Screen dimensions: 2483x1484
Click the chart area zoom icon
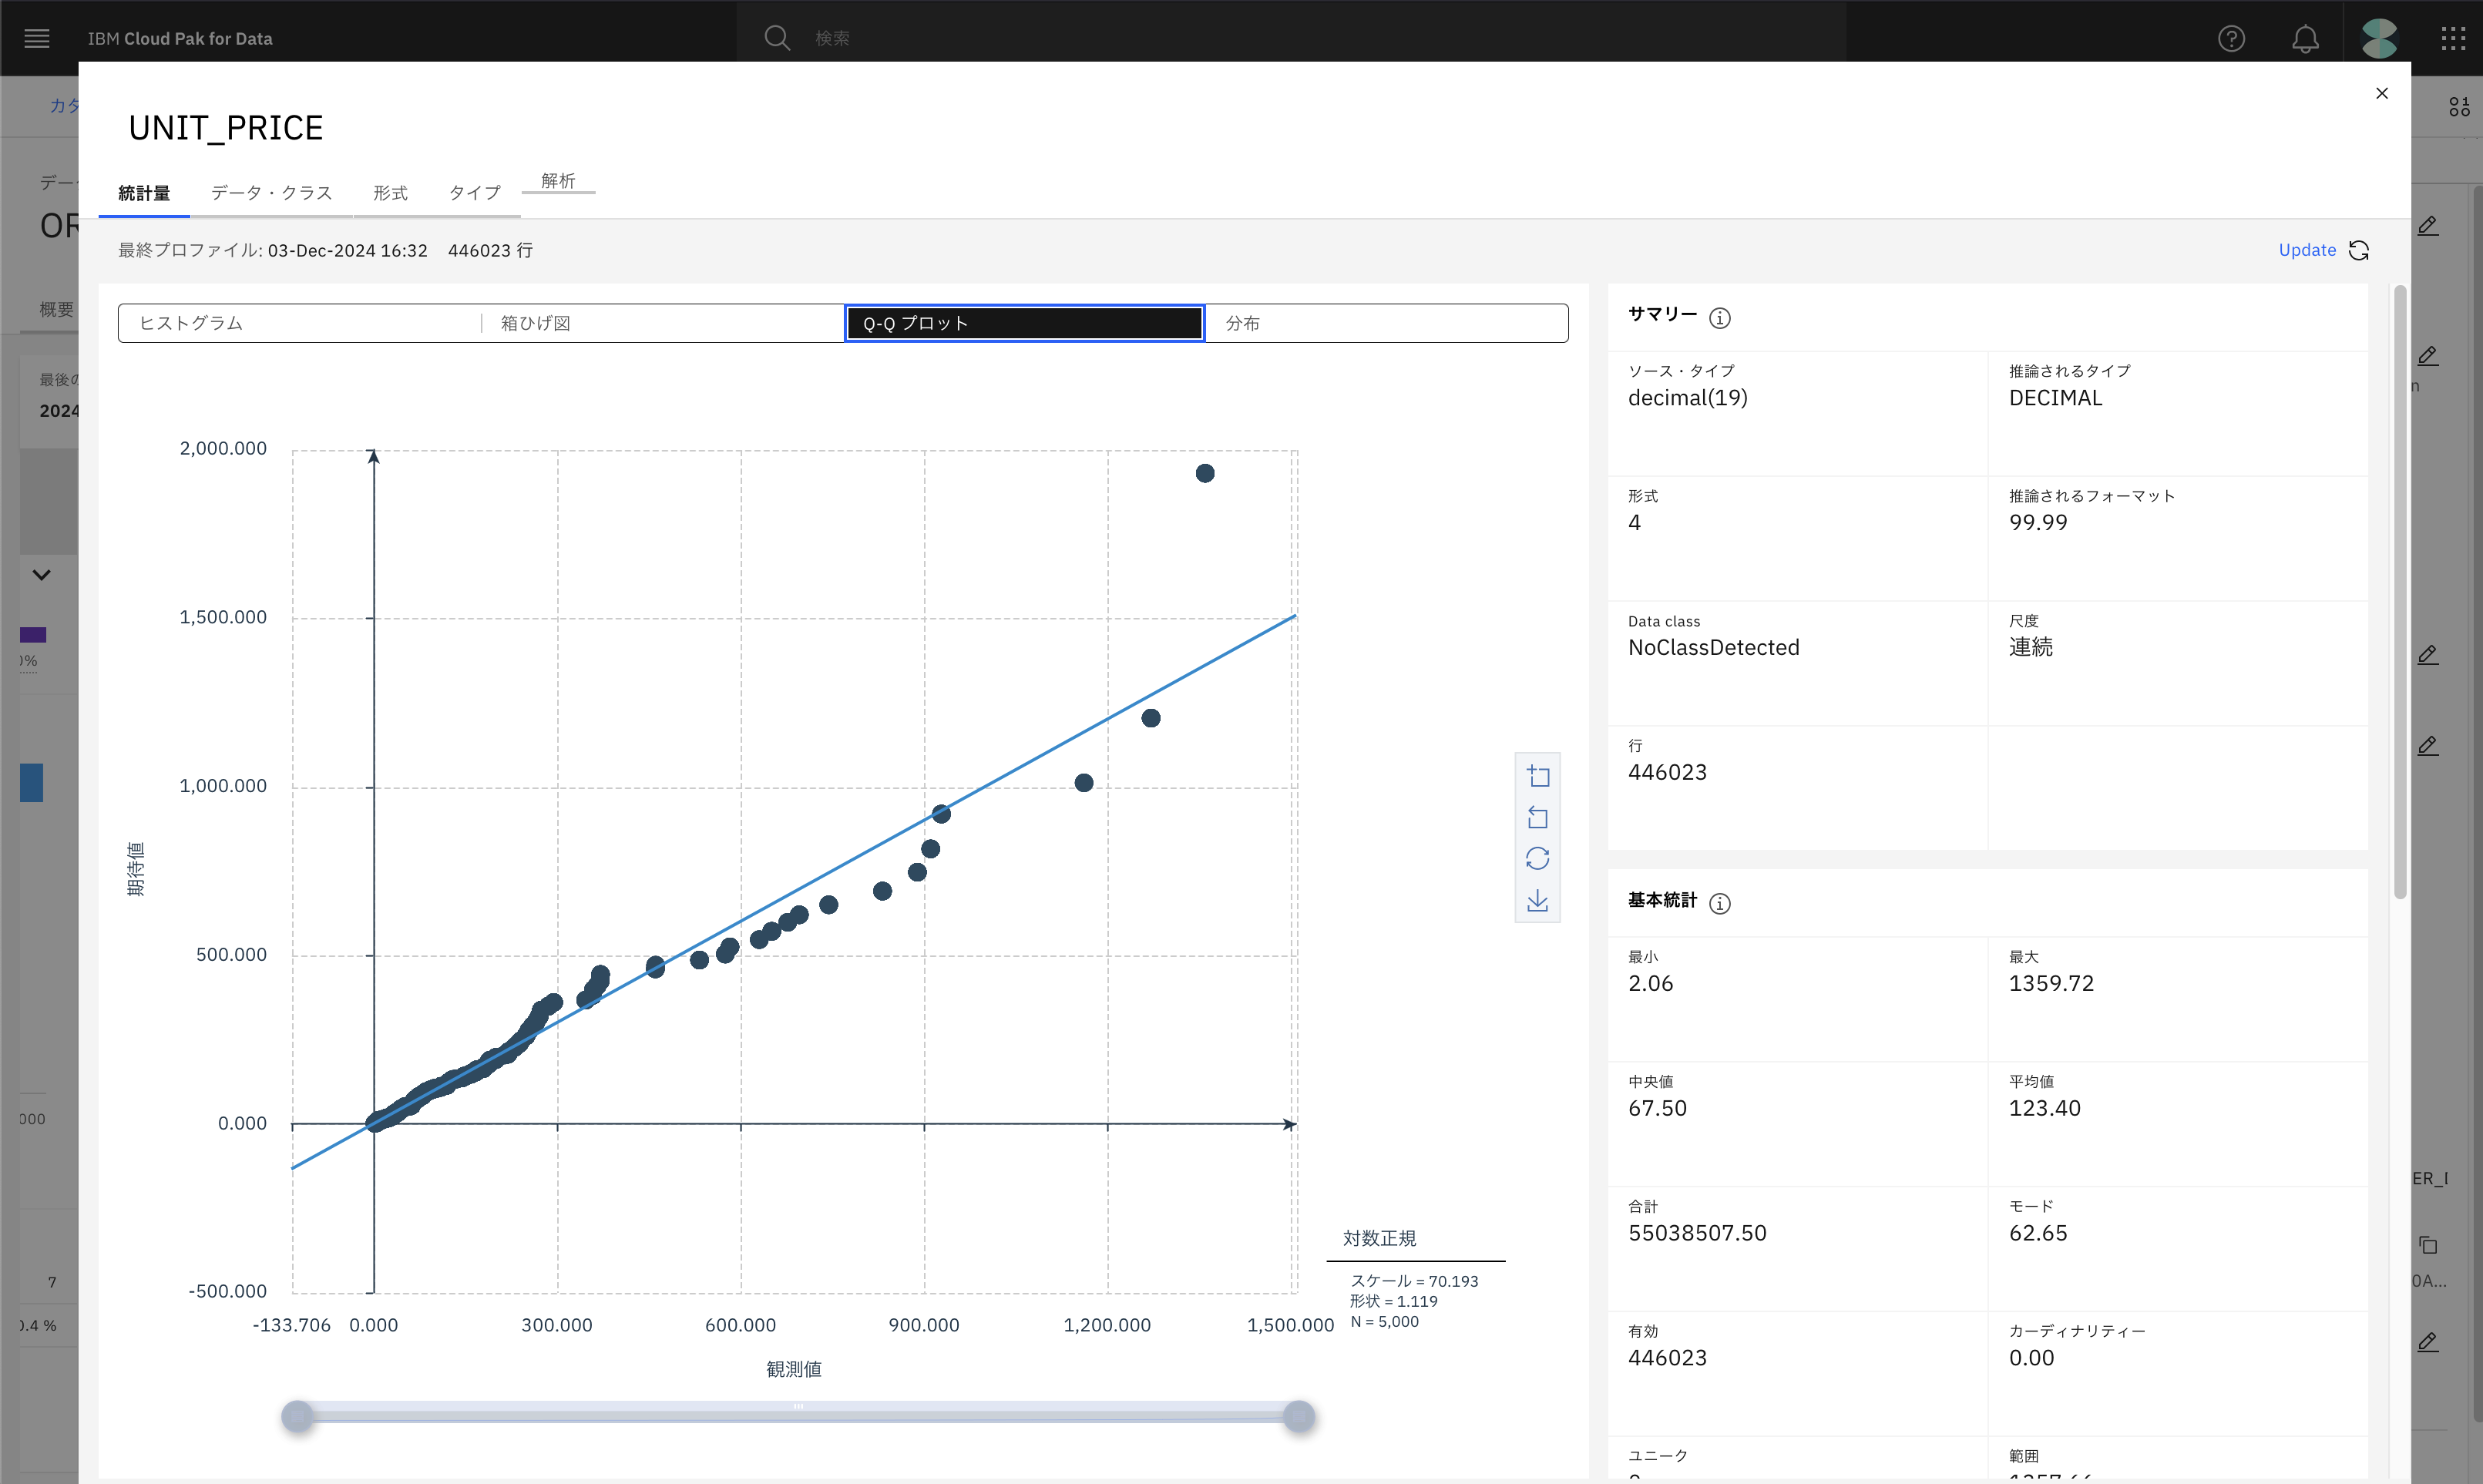tap(1538, 777)
